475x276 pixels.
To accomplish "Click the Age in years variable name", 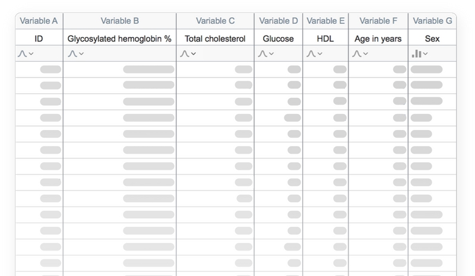I will [378, 39].
